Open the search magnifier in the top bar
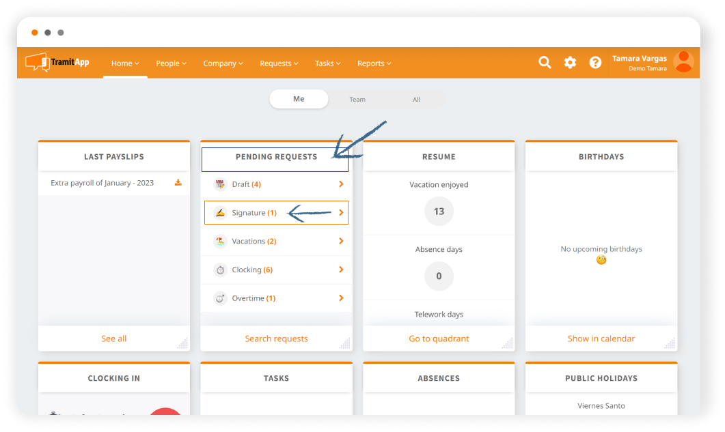 coord(545,62)
